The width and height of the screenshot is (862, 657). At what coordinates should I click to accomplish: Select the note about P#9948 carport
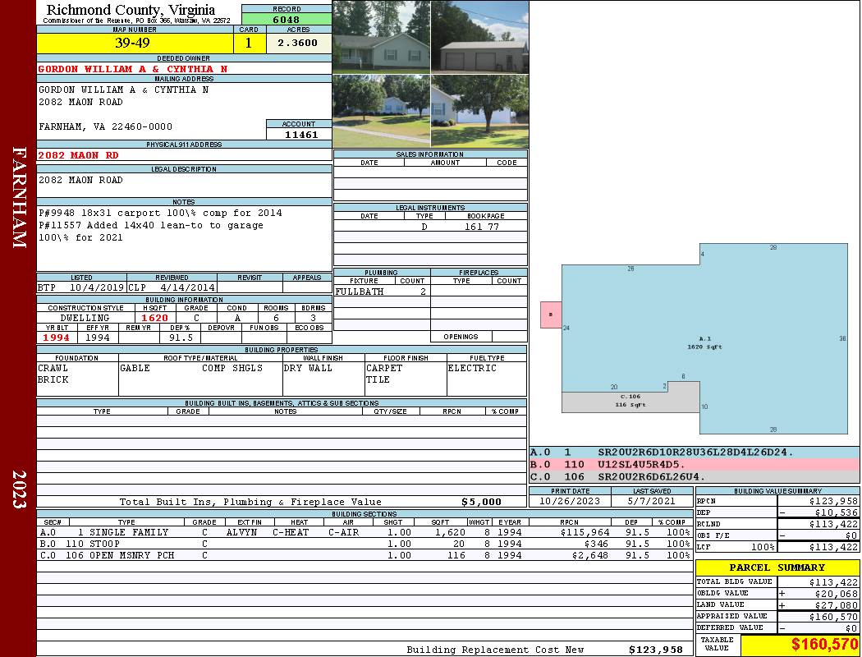point(160,213)
